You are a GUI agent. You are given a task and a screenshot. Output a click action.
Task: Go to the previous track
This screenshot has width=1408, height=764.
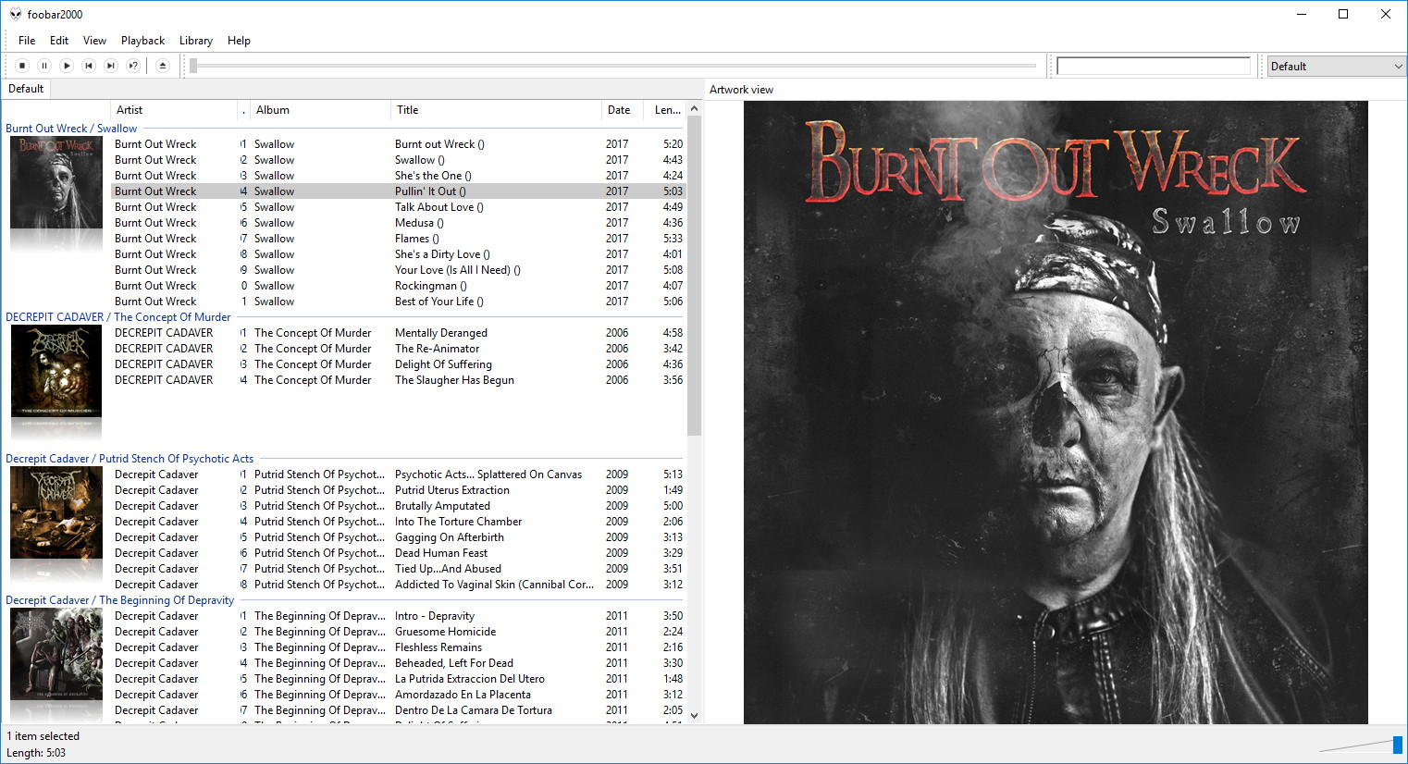click(x=89, y=66)
